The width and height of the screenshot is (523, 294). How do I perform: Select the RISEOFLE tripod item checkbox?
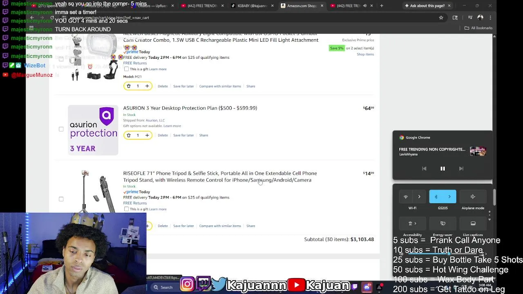[61, 199]
